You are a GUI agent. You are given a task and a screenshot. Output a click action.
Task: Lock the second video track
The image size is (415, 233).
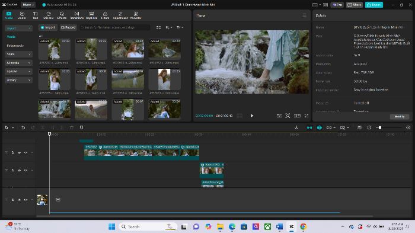point(12,170)
